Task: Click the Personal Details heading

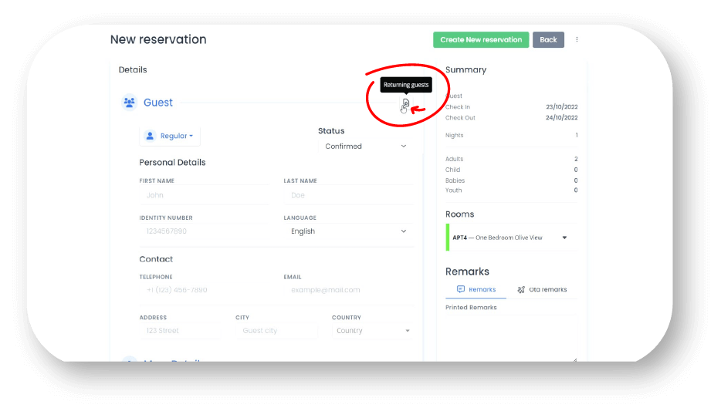Action: coord(172,163)
